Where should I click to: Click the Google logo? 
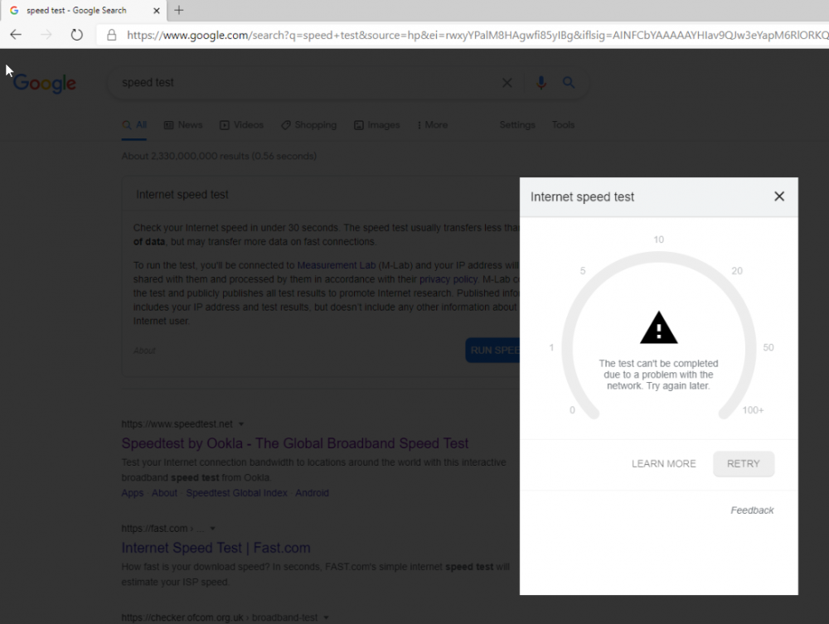(x=45, y=83)
